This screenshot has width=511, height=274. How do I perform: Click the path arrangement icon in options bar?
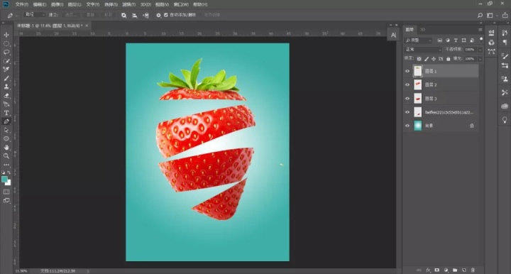pyautogui.click(x=145, y=15)
